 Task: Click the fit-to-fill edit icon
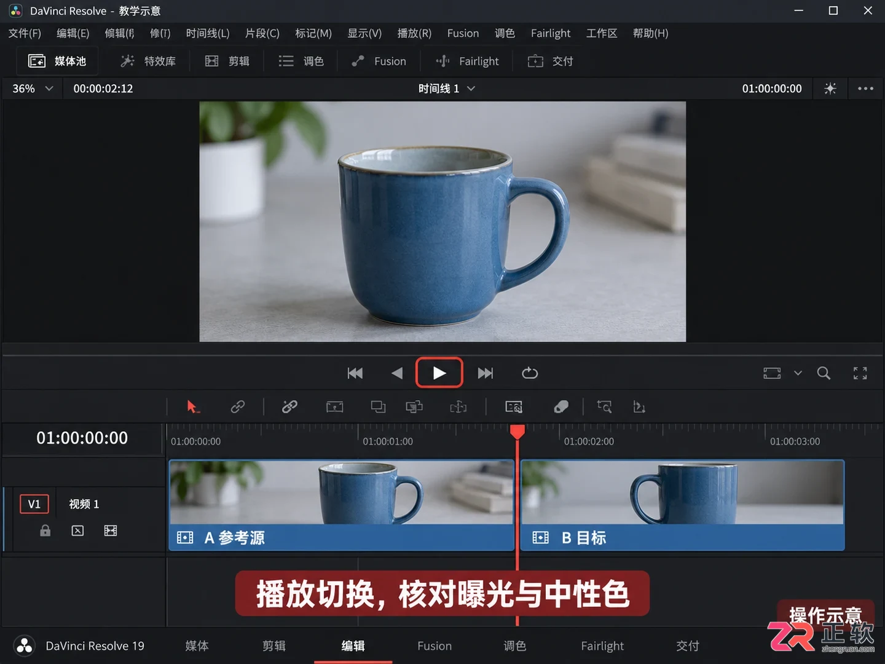click(x=458, y=407)
